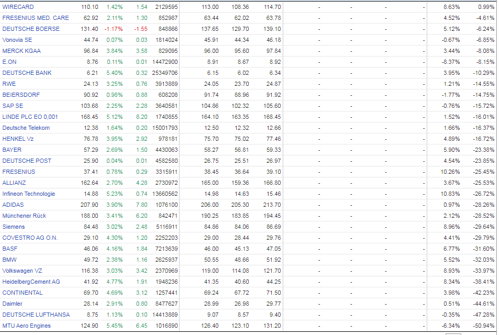Open the BMW stock link

(9, 260)
